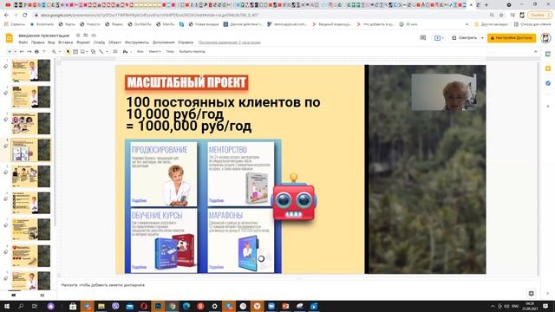Star the presentation title
Screen dimensions: 555x312
78,36
